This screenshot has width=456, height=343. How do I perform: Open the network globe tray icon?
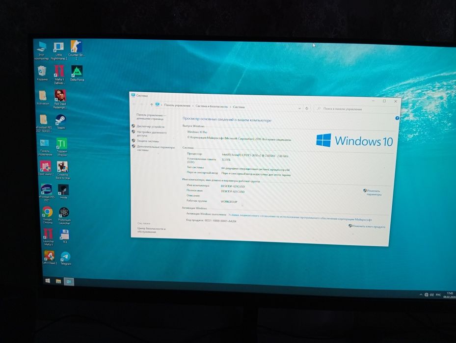pyautogui.click(x=427, y=295)
